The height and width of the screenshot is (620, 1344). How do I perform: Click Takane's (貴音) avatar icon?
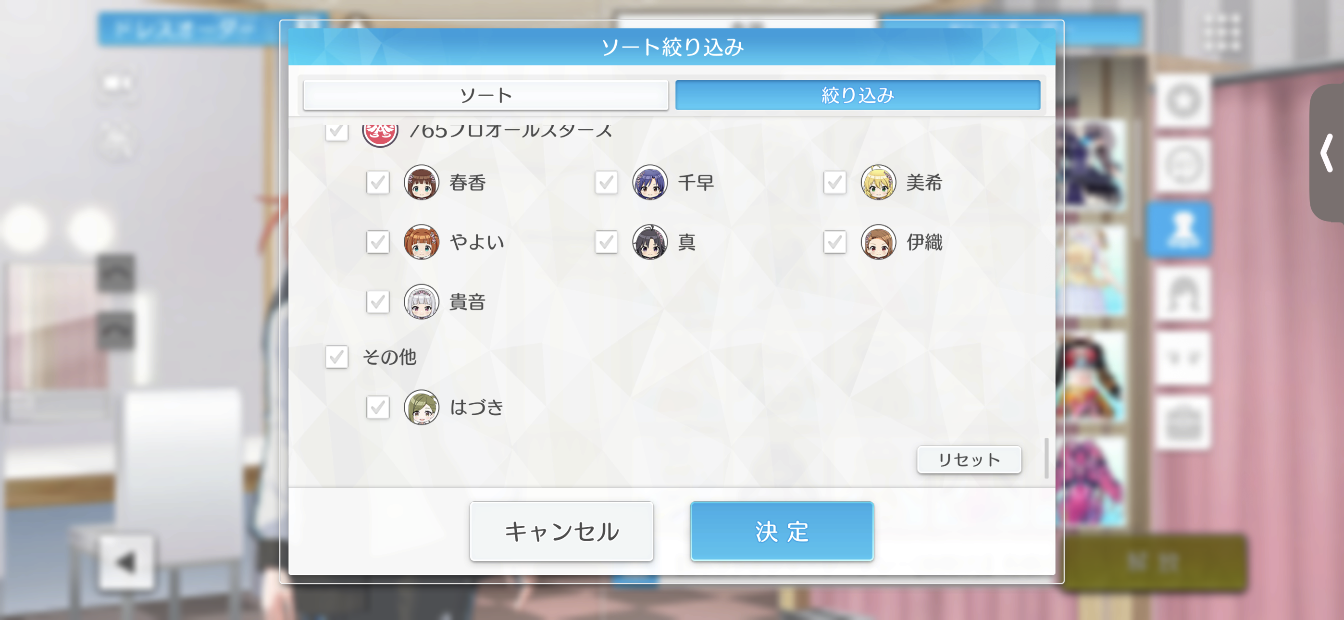pyautogui.click(x=421, y=302)
